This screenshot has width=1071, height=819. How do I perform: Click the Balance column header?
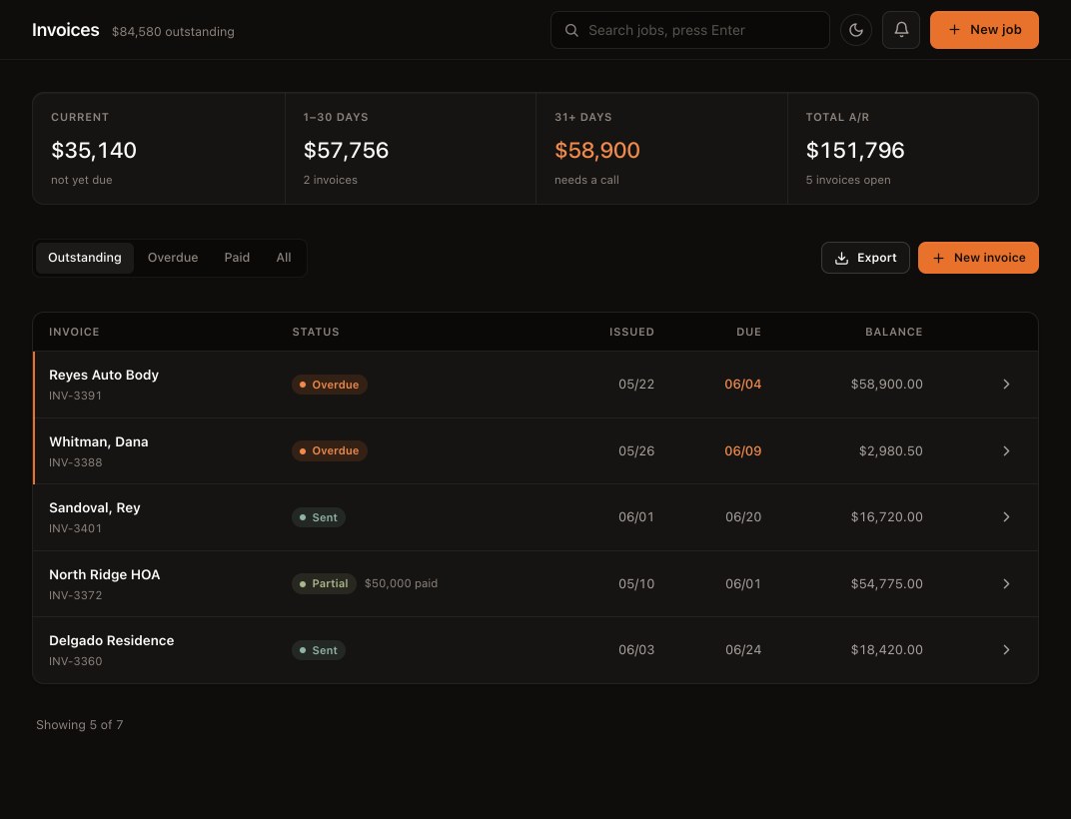pyautogui.click(x=894, y=332)
